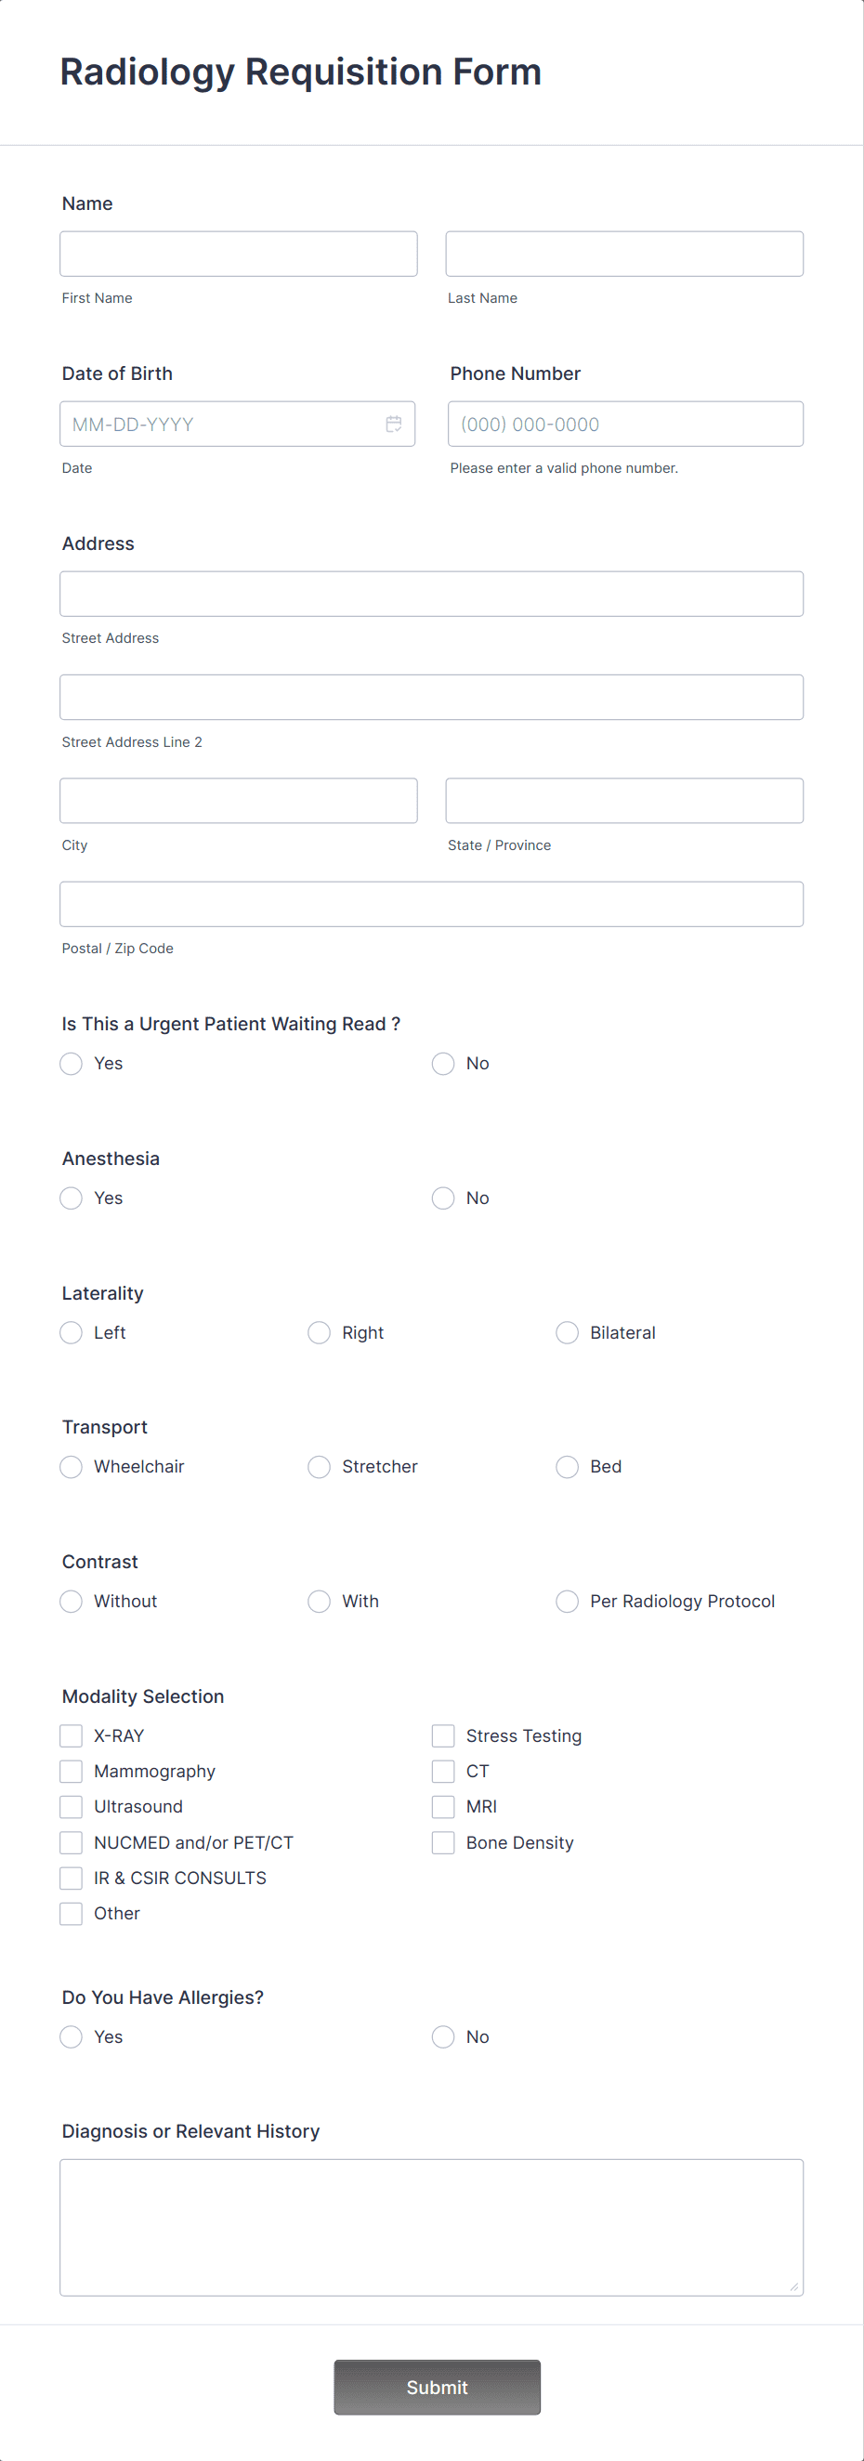864x2461 pixels.
Task: Check the X-RAY modality checkbox
Action: [71, 1734]
